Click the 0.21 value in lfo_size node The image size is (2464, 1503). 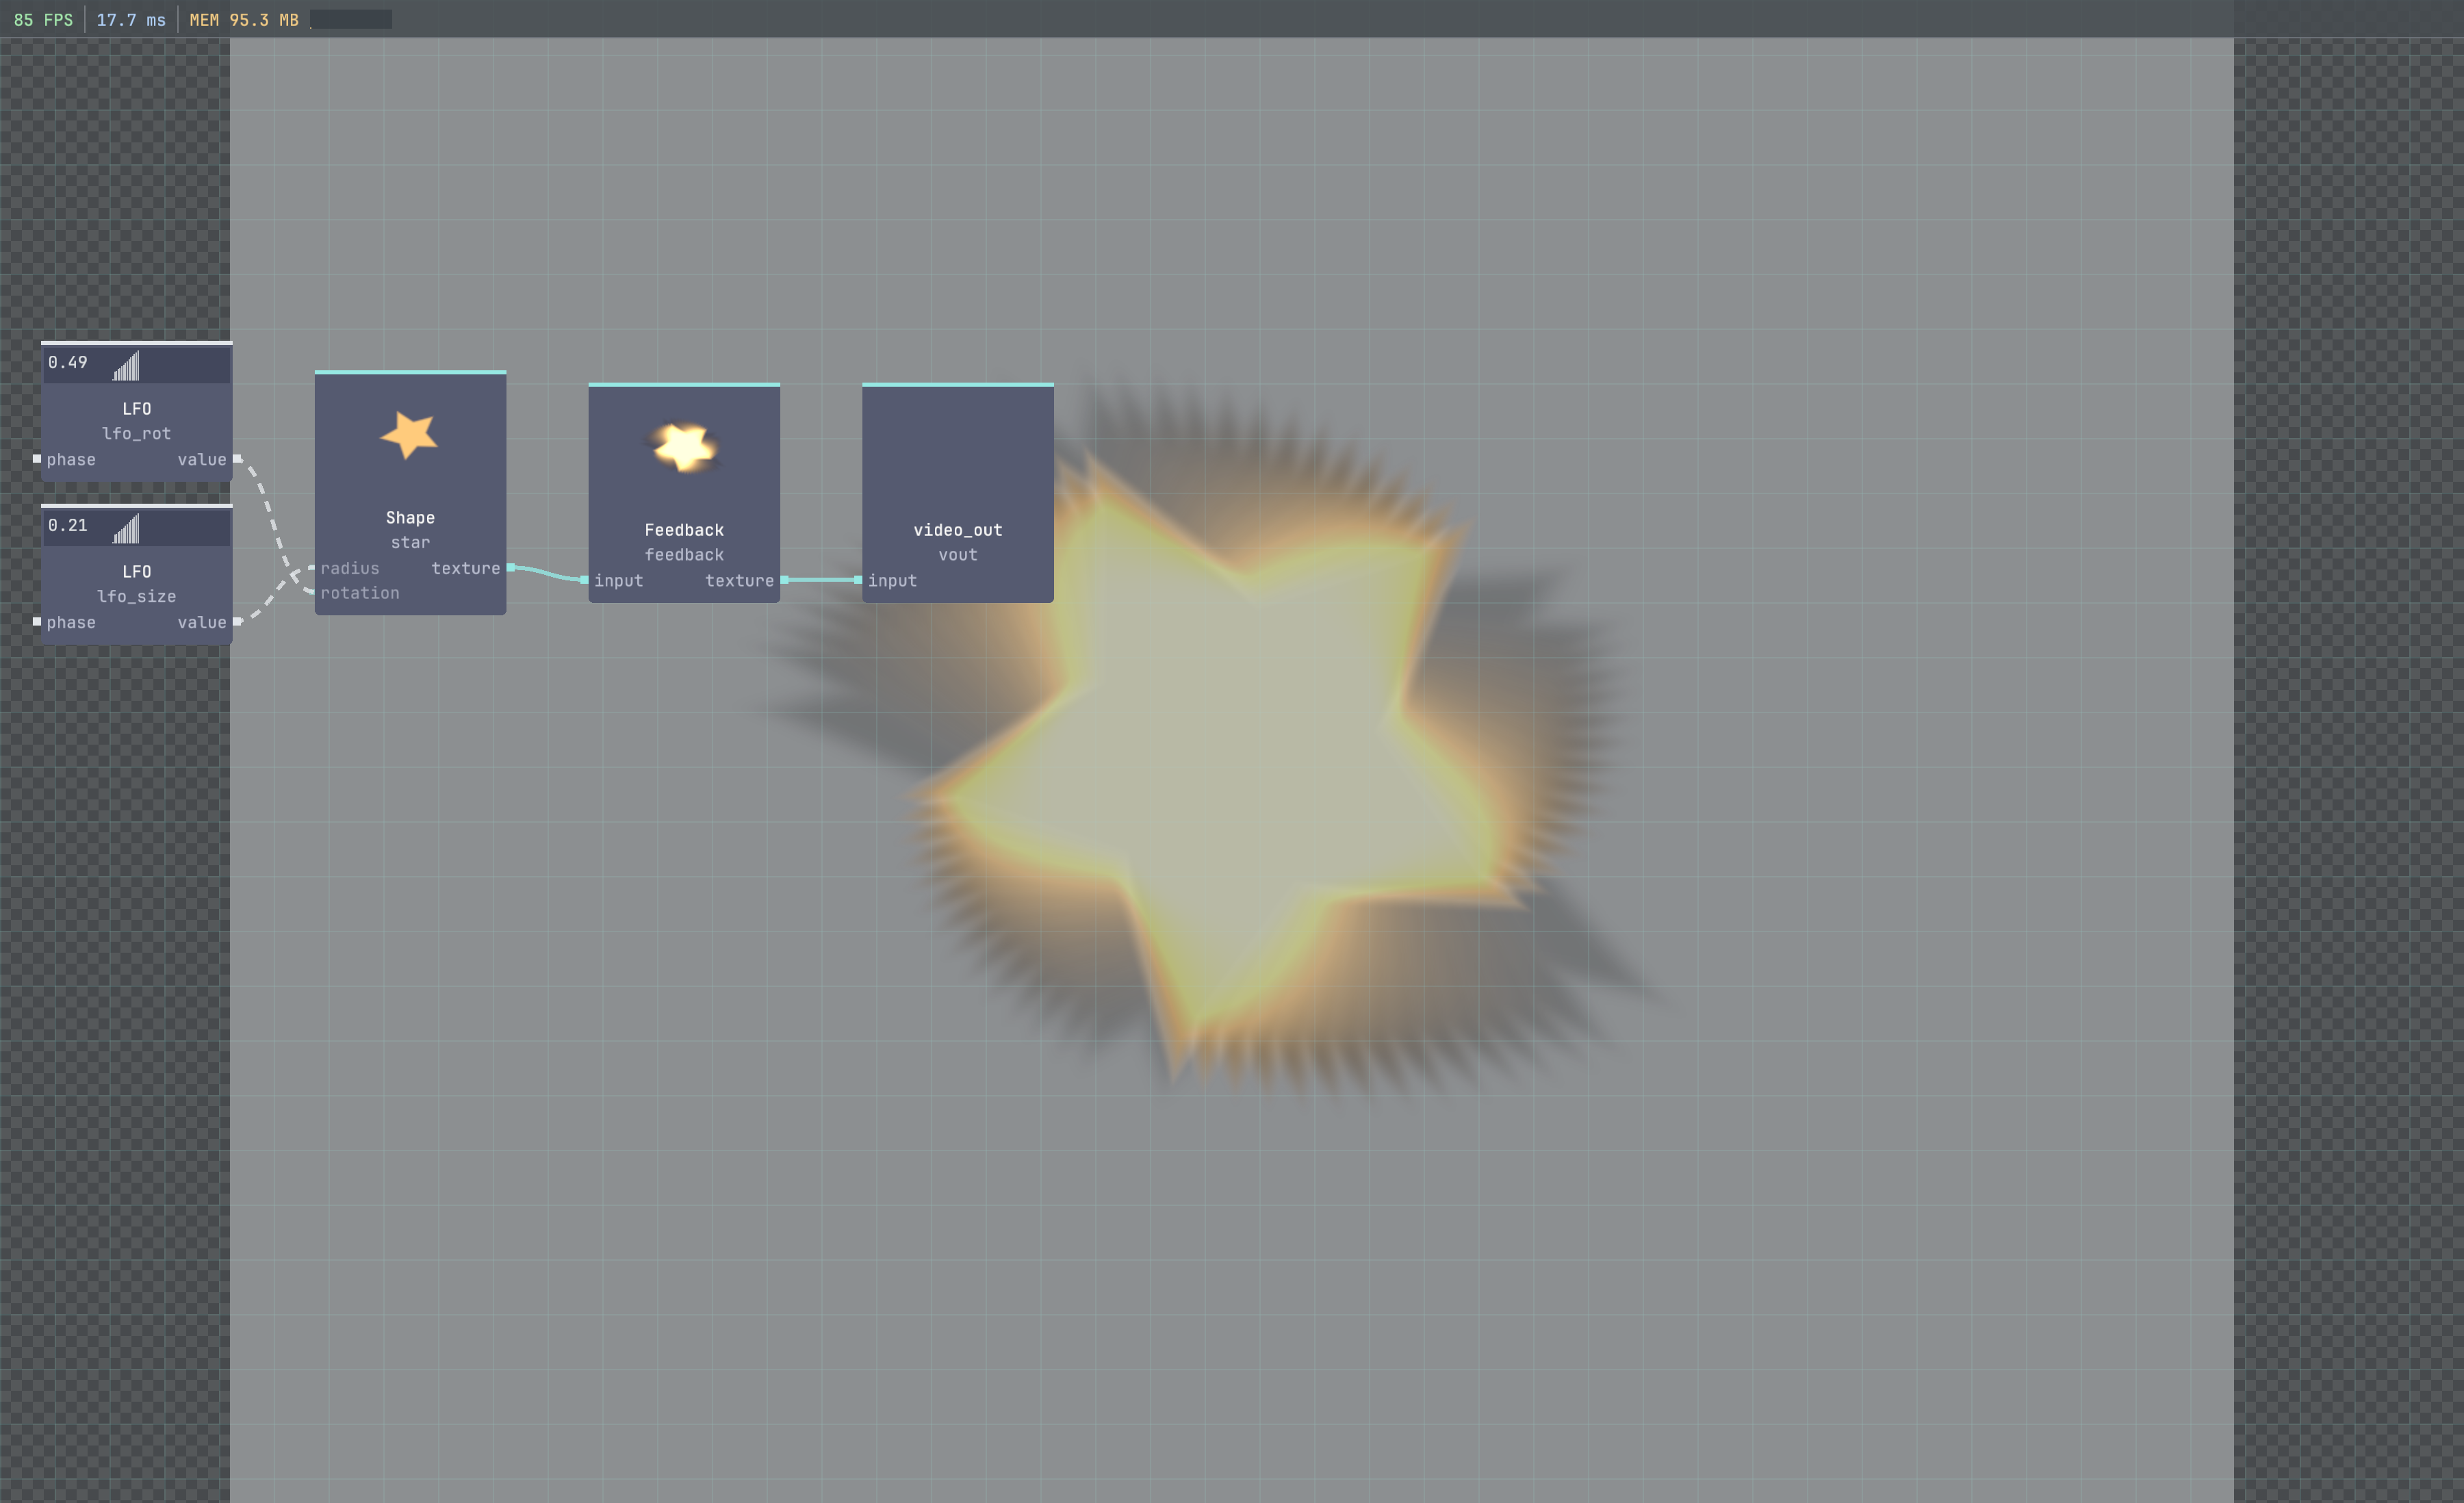[68, 525]
